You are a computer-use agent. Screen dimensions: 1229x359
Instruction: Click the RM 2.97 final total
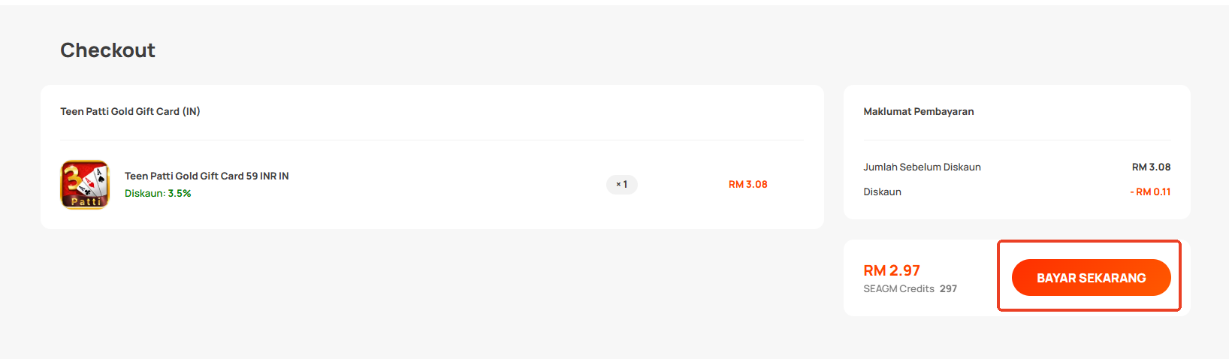tap(892, 270)
